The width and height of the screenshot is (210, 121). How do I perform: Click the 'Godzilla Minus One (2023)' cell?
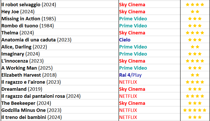point(60,110)
